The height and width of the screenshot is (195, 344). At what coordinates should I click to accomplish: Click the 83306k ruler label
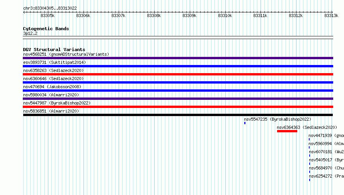[x=83, y=15]
